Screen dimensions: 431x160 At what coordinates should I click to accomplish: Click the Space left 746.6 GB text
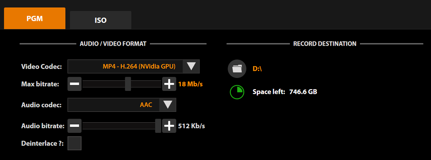pos(285,92)
